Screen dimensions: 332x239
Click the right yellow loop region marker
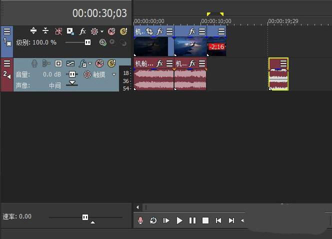(221, 14)
